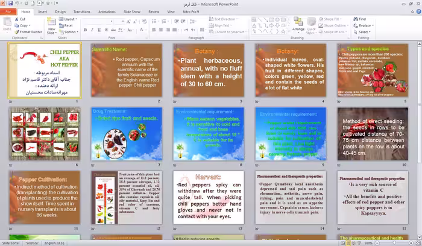Click the Cut button

click(x=20, y=19)
